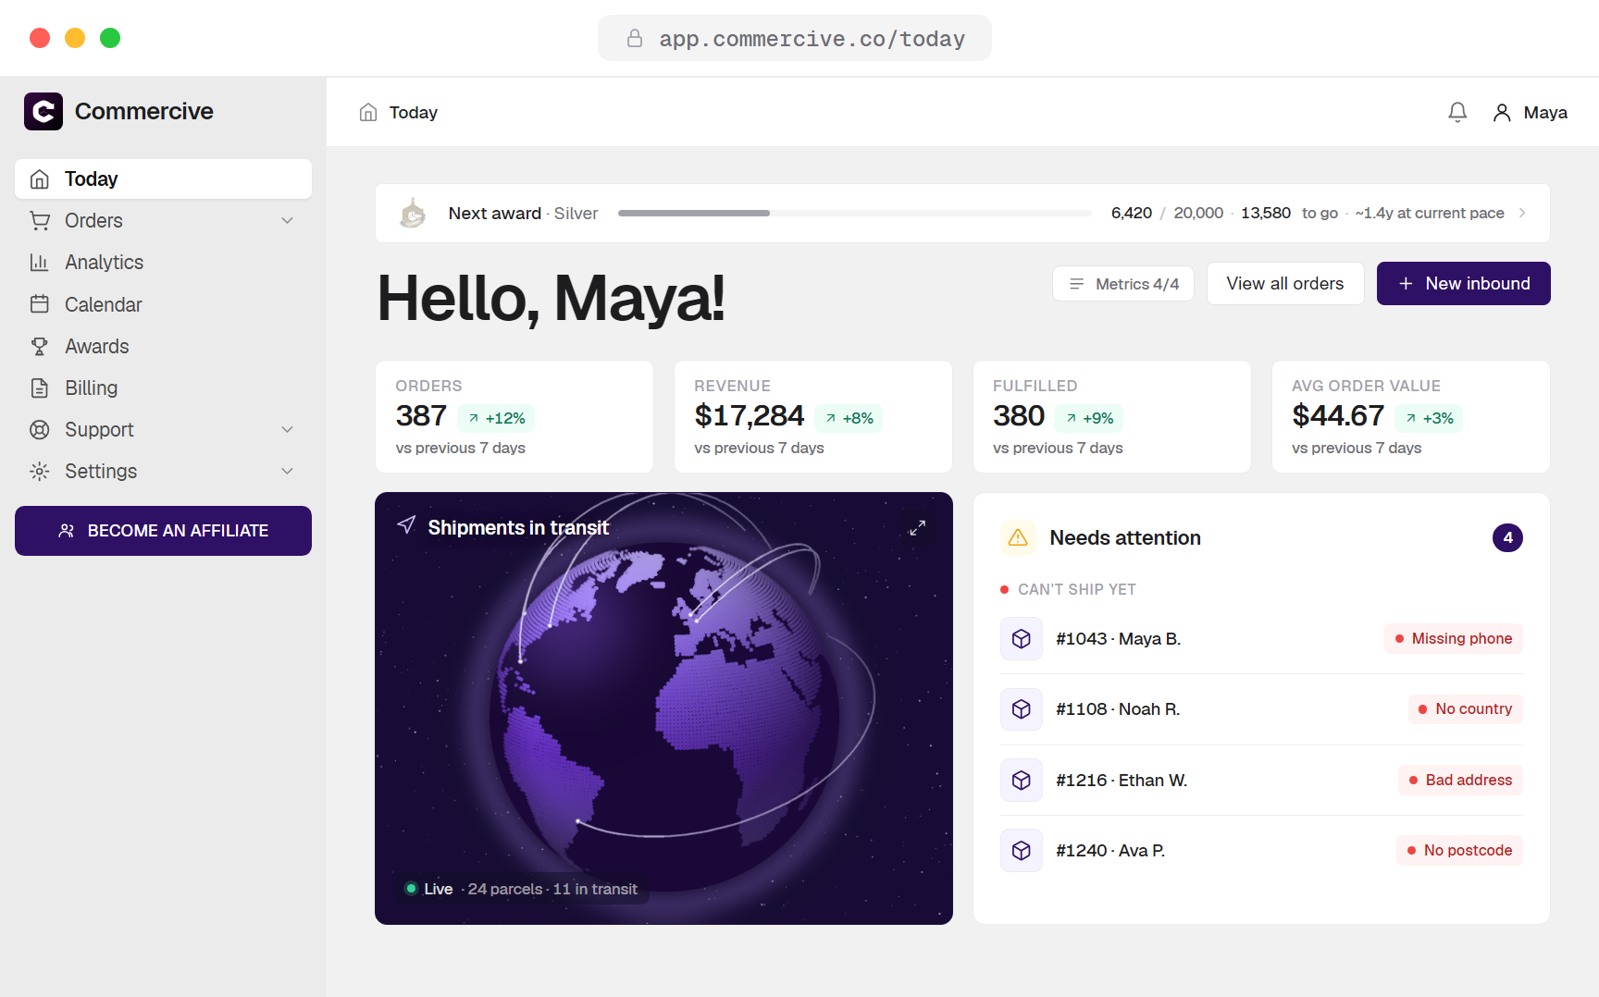The image size is (1599, 997).
Task: Open Orders in the sidebar
Action: pos(163,220)
